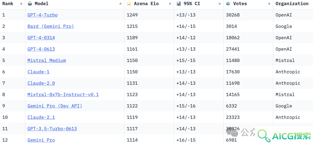313x145 pixels.
Task: Open the GPT-4-Turbo model link
Action: tap(43, 15)
